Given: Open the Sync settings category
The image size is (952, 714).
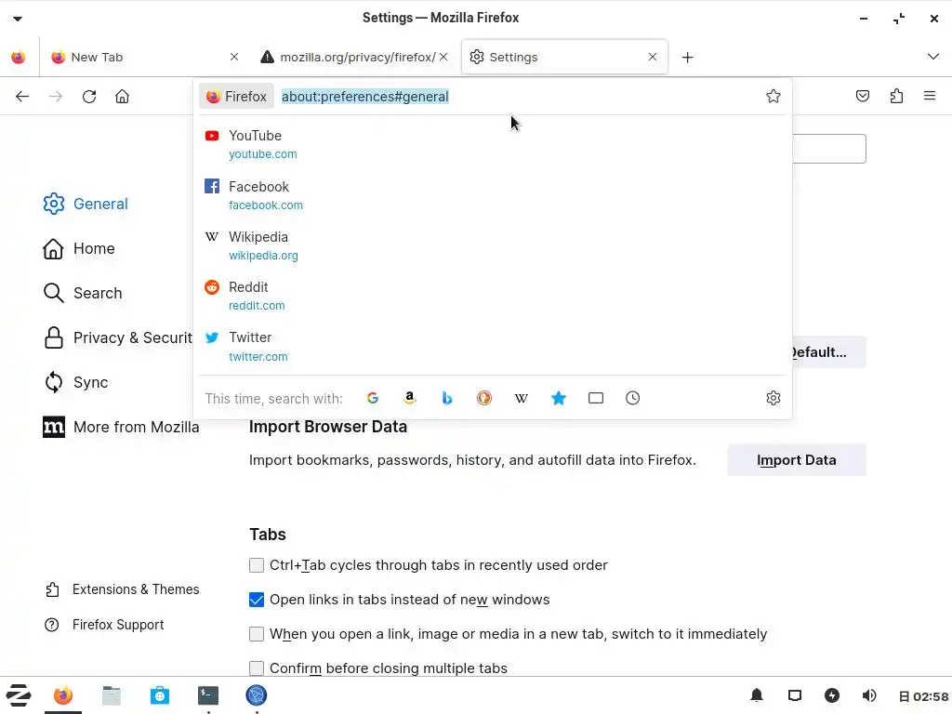Looking at the screenshot, I should [x=76, y=382].
